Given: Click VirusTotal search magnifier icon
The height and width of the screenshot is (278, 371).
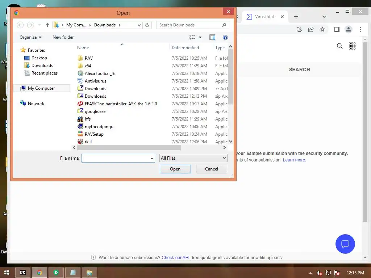Looking at the screenshot, I should [x=339, y=46].
